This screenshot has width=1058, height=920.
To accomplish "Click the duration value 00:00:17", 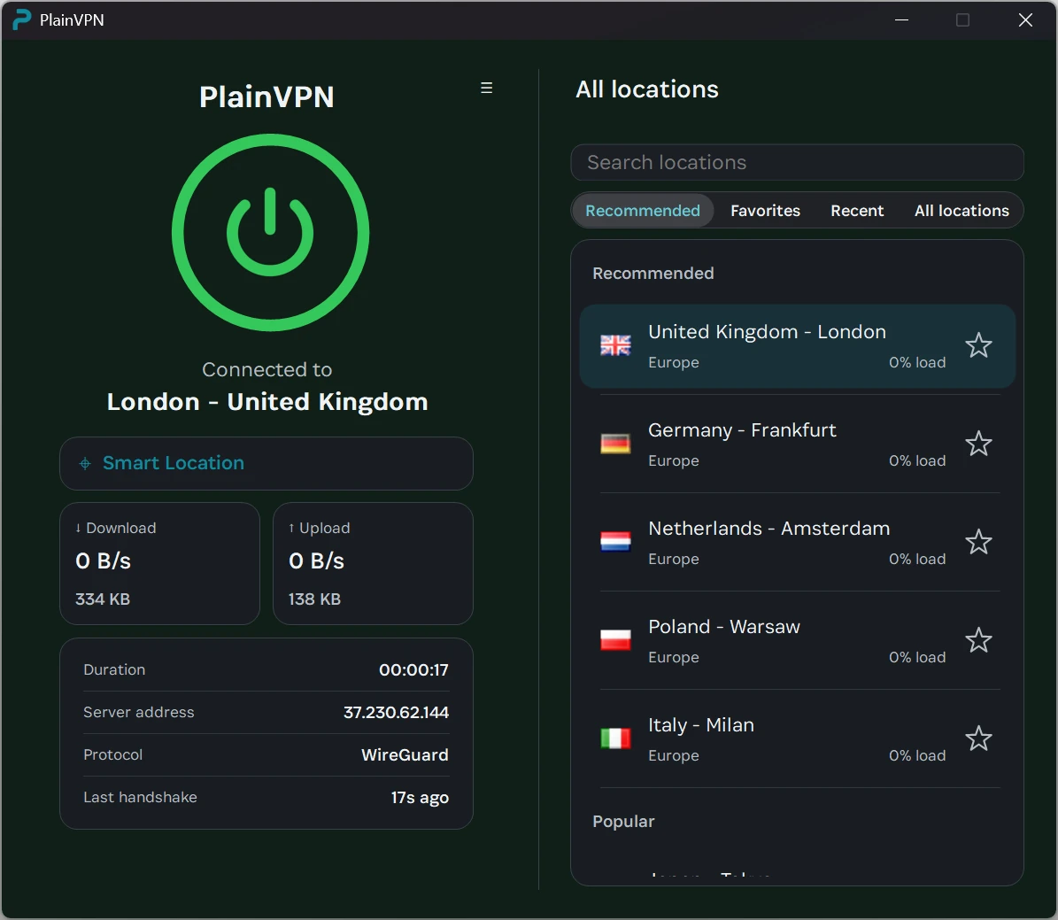I will (413, 669).
